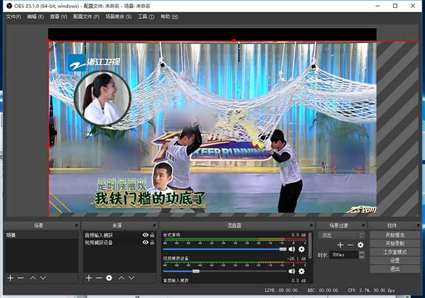
Task: Click the 视频捕获设备 volume slider handle
Action: click(195, 271)
